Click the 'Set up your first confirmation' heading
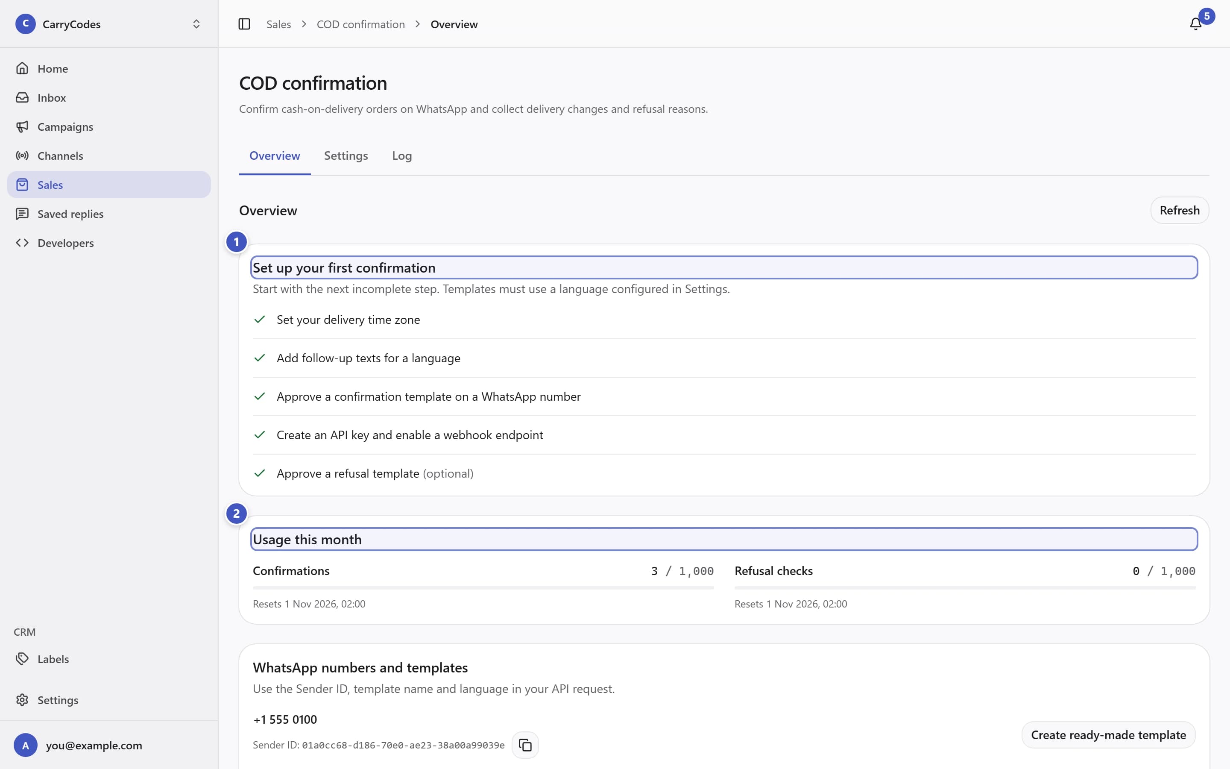This screenshot has width=1230, height=769. pos(344,267)
